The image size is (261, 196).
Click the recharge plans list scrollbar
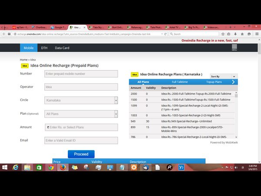tap(237, 113)
